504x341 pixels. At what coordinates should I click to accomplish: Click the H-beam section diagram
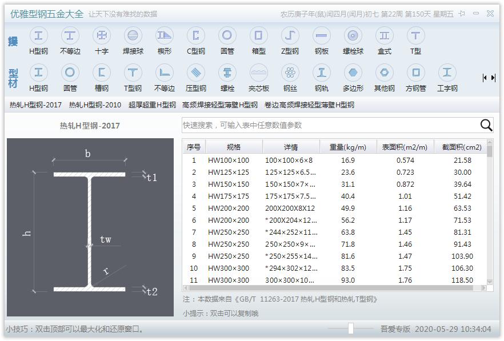point(90,227)
